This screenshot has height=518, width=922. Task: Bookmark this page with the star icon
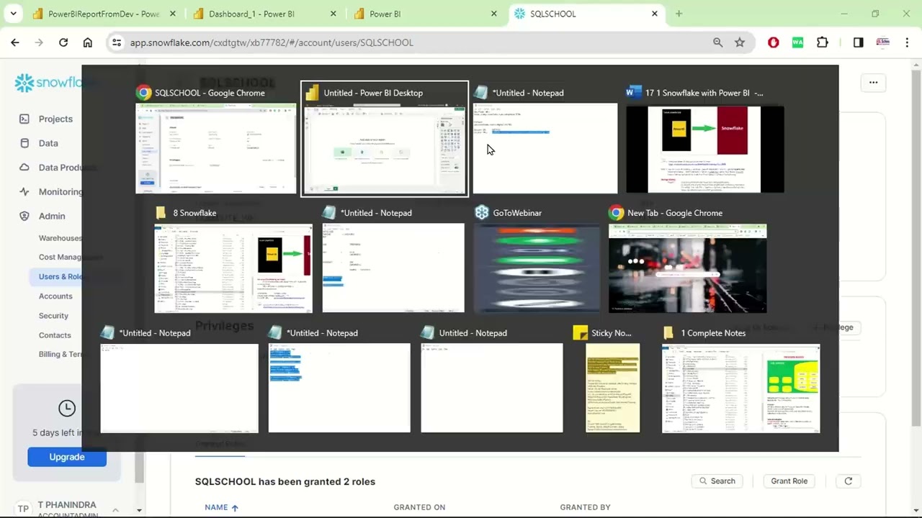(x=740, y=42)
